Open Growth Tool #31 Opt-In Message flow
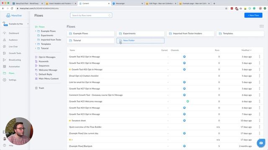 [x=85, y=63]
